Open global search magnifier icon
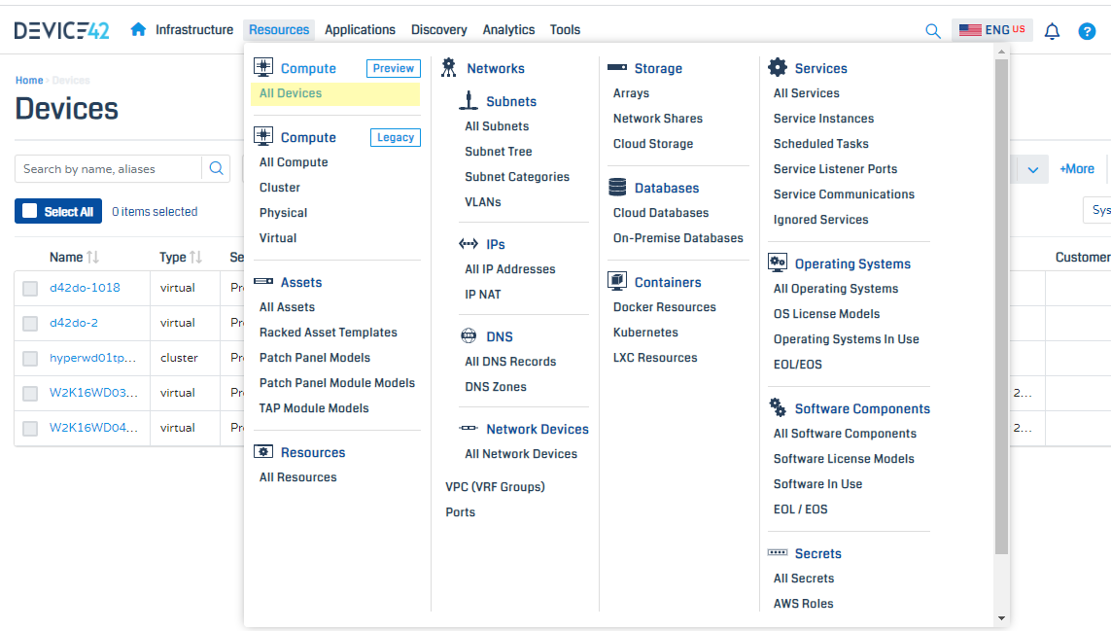This screenshot has width=1111, height=631. click(x=933, y=31)
